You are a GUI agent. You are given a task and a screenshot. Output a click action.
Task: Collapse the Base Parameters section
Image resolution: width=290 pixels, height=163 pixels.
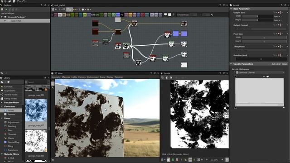231,9
